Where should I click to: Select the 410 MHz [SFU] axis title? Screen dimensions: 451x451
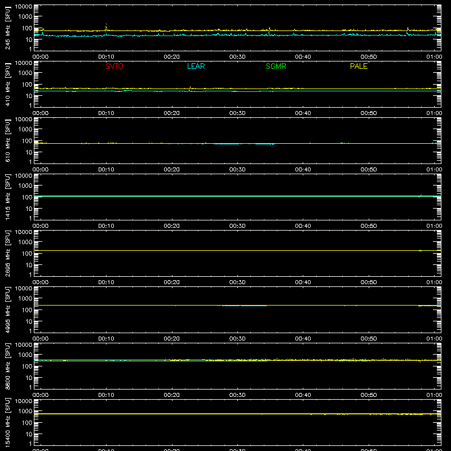pyautogui.click(x=8, y=84)
